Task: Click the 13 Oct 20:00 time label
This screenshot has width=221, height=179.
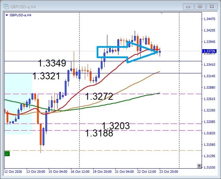Action: tap(36, 172)
